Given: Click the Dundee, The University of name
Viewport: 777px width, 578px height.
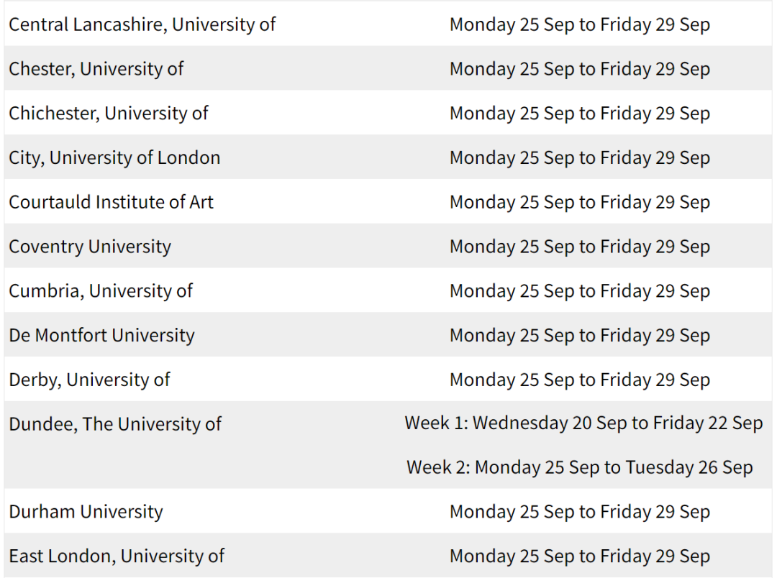Looking at the screenshot, I should [x=115, y=424].
